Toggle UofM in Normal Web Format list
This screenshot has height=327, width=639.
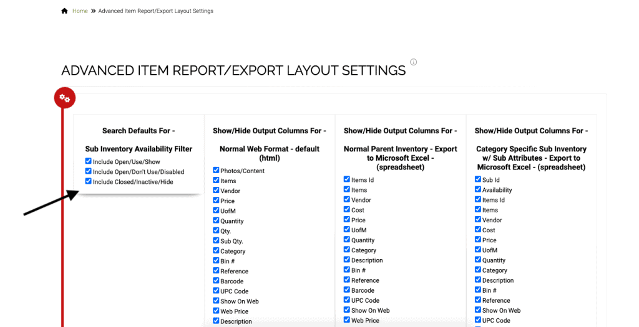pyautogui.click(x=216, y=211)
